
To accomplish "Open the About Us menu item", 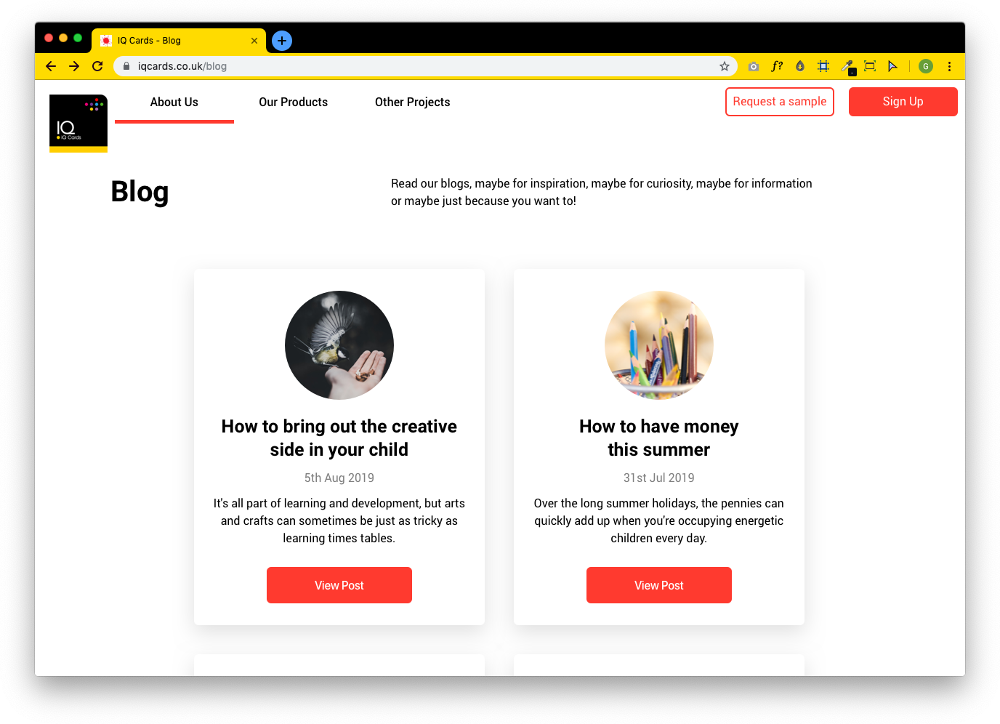I will pos(174,102).
